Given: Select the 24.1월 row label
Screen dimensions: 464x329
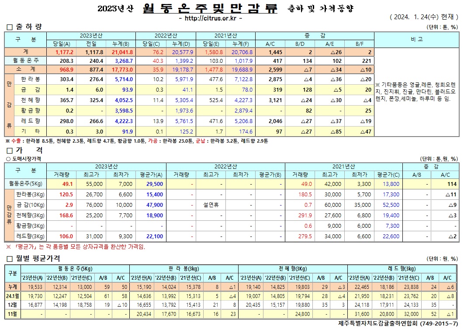Looking at the screenshot, I should click(x=13, y=296).
